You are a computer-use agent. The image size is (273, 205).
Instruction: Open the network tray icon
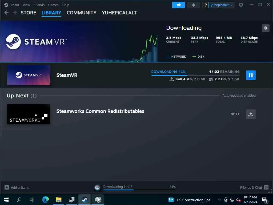pyautogui.click(x=232, y=200)
